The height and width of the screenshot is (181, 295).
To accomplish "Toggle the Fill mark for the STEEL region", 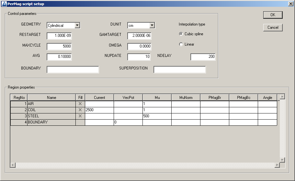I will tap(80, 116).
